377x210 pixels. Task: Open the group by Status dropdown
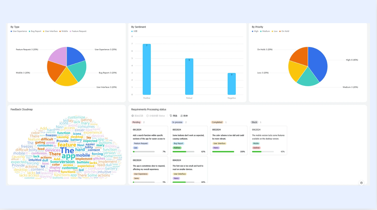pyautogui.click(x=156, y=116)
